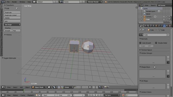Open the Help menu

click(x=29, y=2)
